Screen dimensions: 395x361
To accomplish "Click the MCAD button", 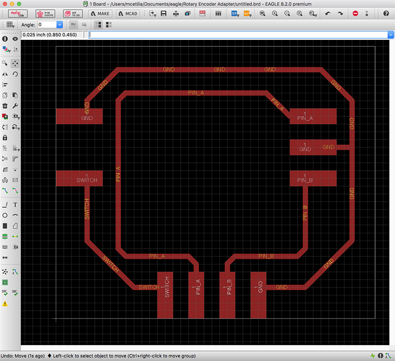I will coord(128,14).
